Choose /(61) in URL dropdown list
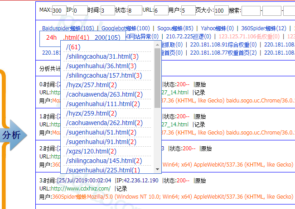Image resolution: width=295 pixels, height=209 pixels. point(73,47)
